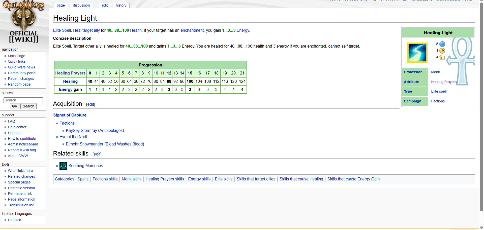Open the Spells category
The height and width of the screenshot is (230, 484).
tap(83, 179)
